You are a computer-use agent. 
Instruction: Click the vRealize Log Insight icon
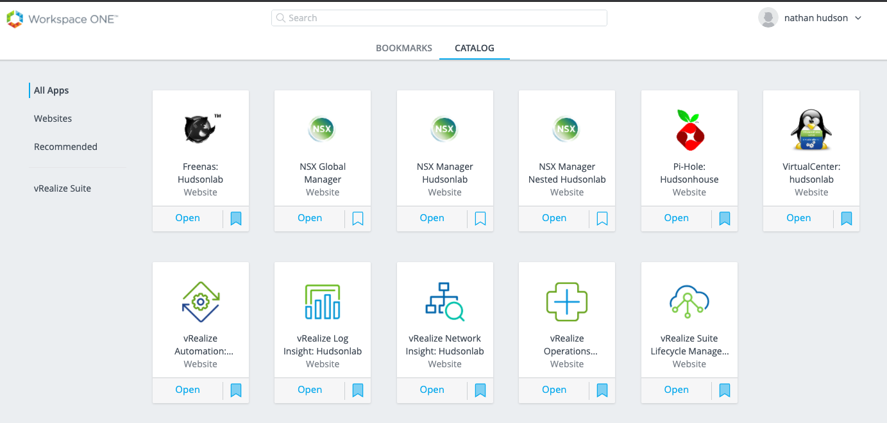(323, 301)
